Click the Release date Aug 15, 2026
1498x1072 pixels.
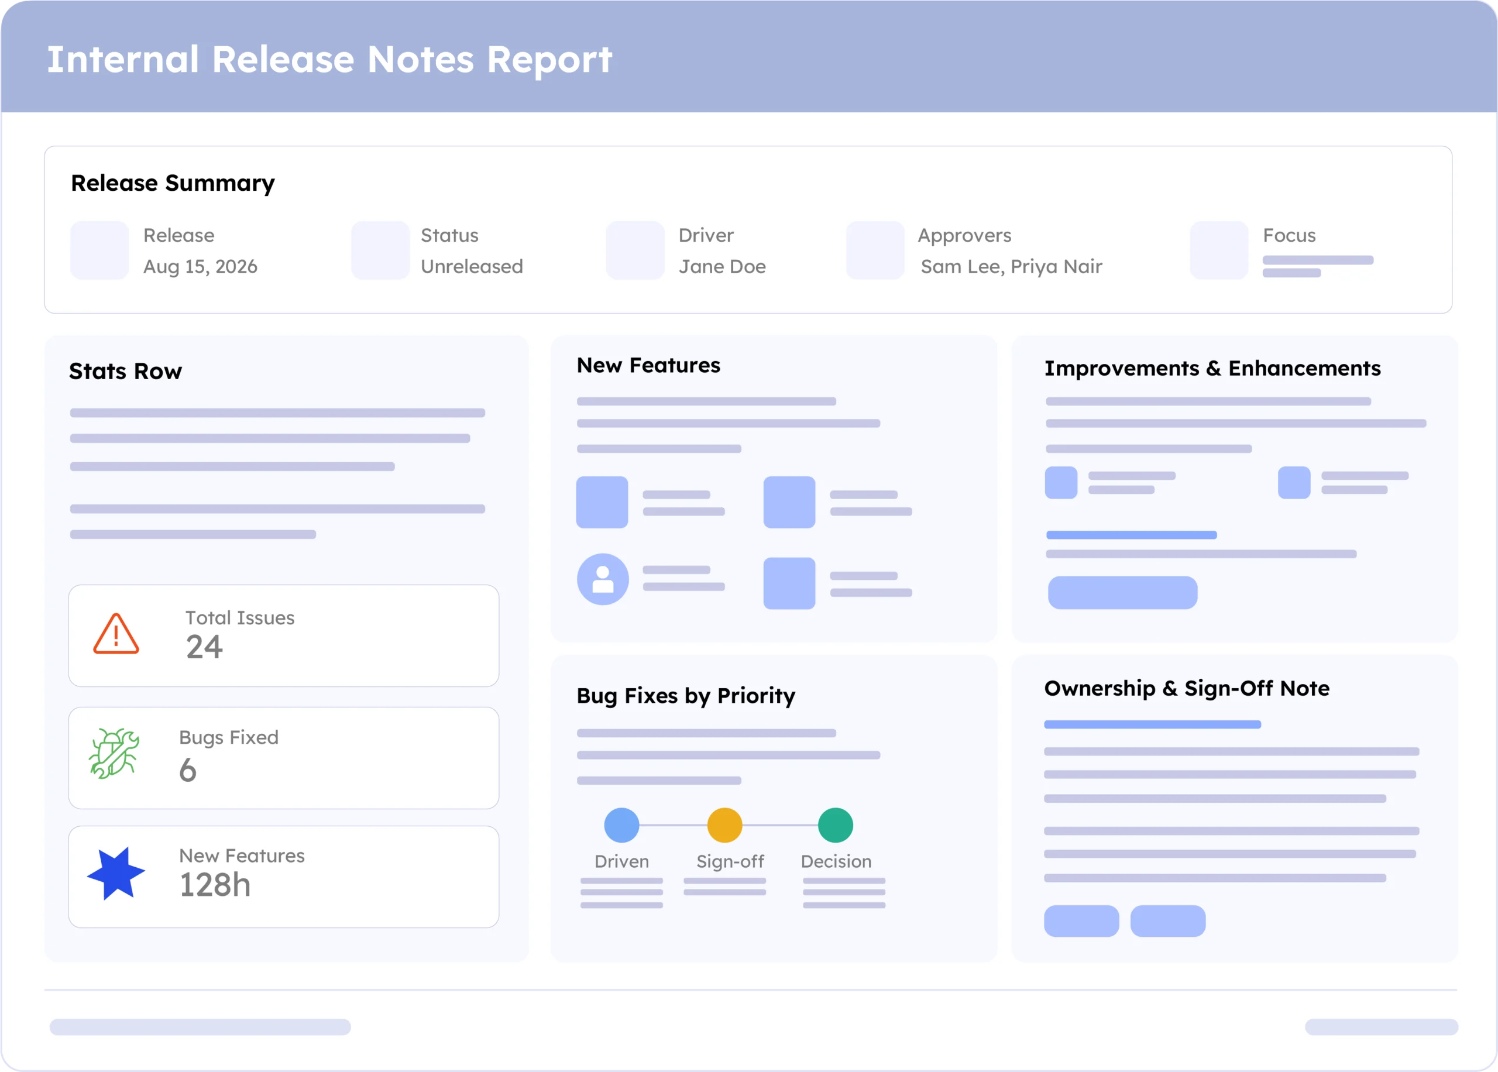coord(201,267)
